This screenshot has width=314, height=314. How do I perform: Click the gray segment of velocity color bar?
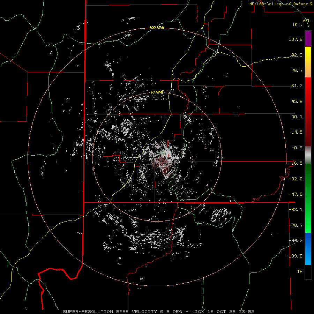[308, 155]
